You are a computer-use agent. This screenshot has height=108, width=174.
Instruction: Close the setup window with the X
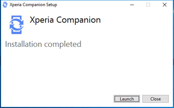pyautogui.click(x=164, y=5)
